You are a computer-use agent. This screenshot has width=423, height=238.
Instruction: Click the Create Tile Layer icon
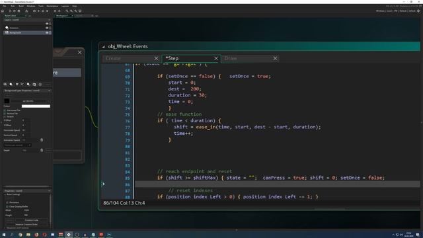17,85
